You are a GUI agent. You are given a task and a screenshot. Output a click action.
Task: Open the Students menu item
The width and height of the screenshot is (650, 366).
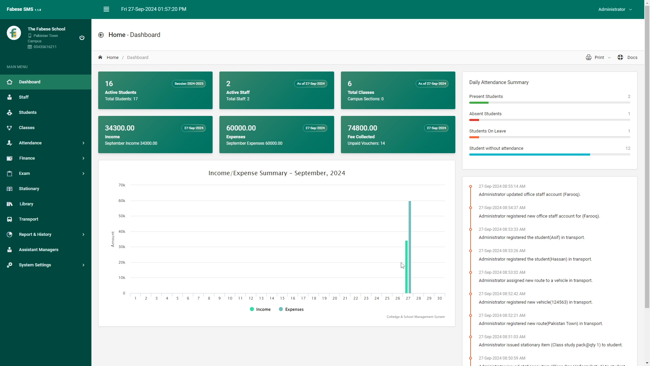46,113
